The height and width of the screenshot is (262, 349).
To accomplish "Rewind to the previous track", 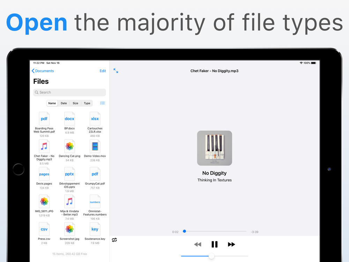I will point(198,245).
